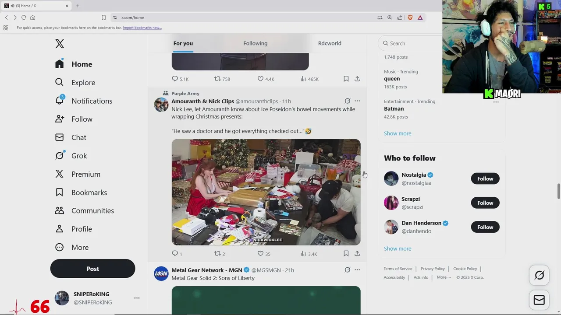Reload the page in browser toolbar
This screenshot has width=561, height=315.
point(24,17)
